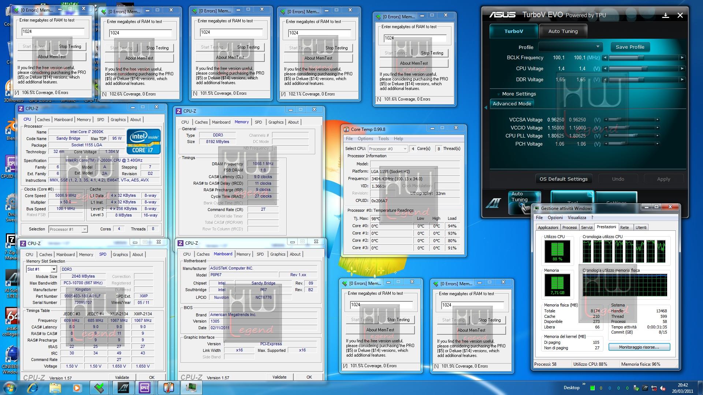Open Visualizza menu in Task Manager
The width and height of the screenshot is (703, 395).
(x=577, y=218)
